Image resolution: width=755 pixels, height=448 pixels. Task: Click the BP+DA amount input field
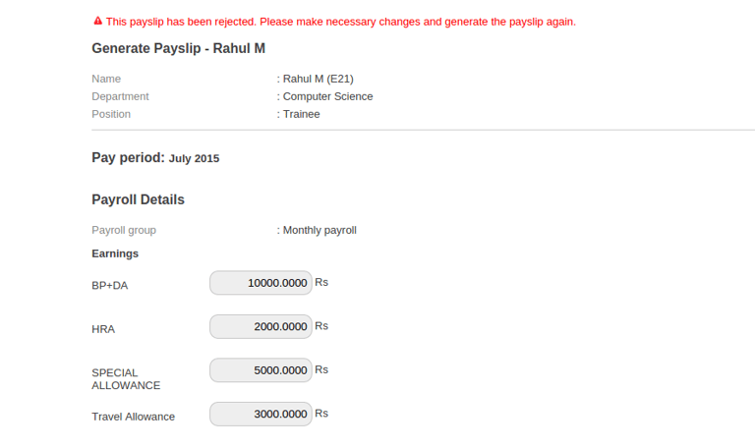(261, 283)
